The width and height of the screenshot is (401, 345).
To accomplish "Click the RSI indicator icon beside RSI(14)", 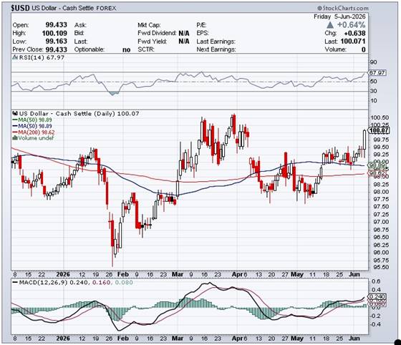I will (x=15, y=57).
